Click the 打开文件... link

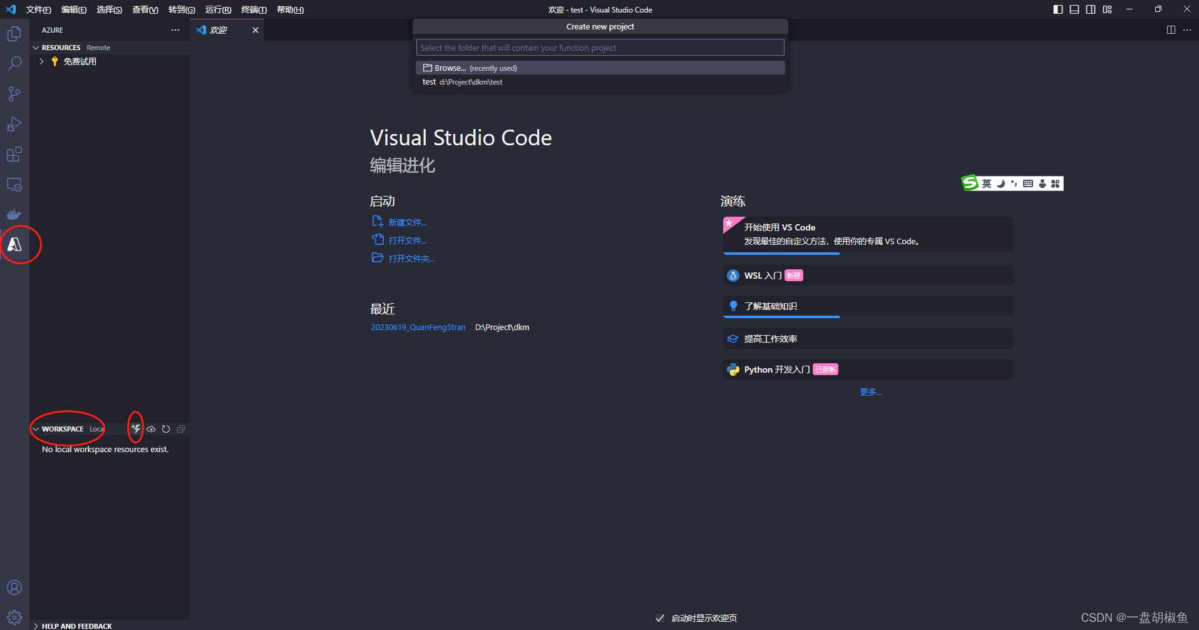(x=408, y=240)
